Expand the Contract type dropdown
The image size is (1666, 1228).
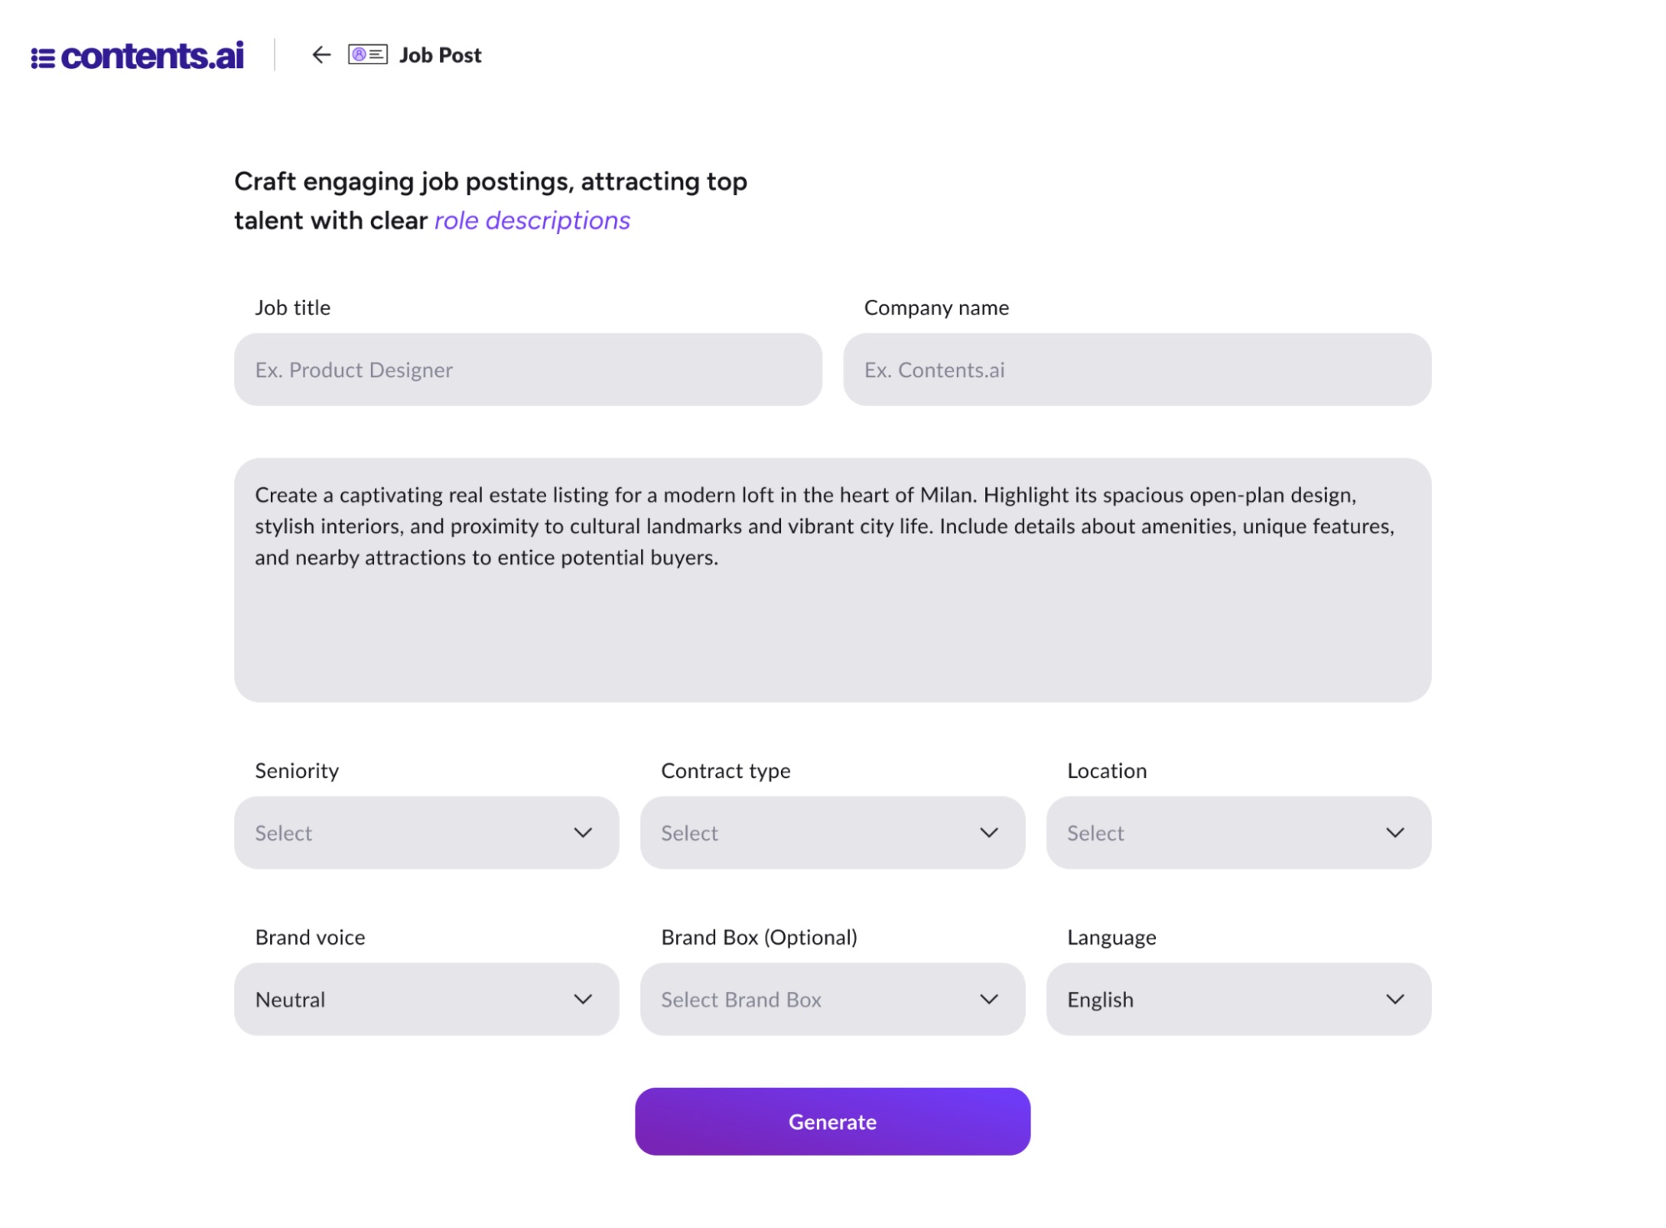(832, 833)
